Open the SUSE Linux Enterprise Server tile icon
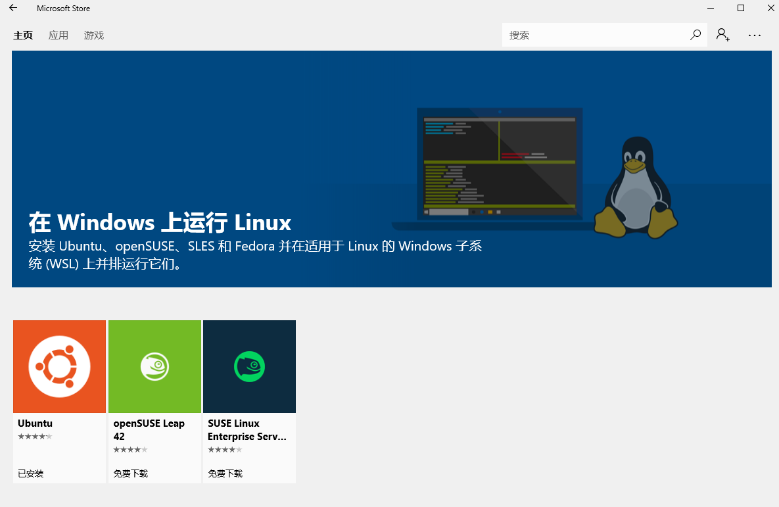Screen dimensions: 779x507 point(249,366)
